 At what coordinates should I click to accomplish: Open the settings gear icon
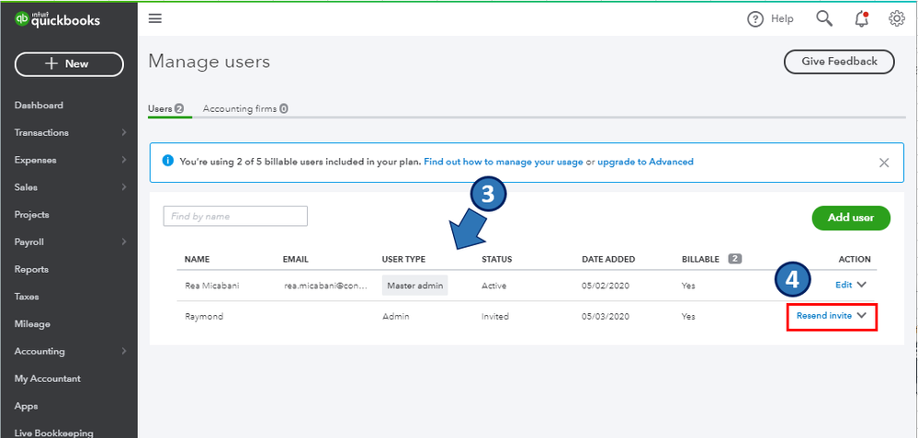pos(897,19)
